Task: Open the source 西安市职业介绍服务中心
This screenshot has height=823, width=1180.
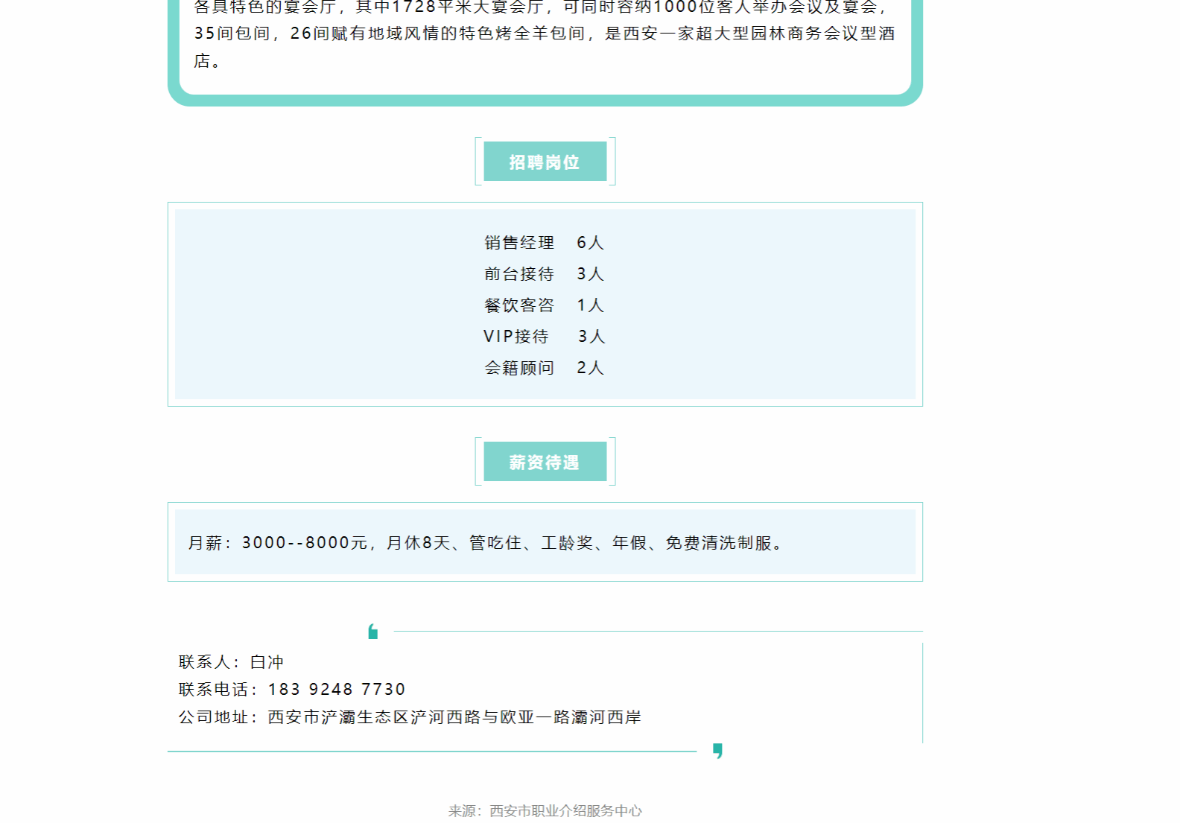Action: (x=565, y=810)
